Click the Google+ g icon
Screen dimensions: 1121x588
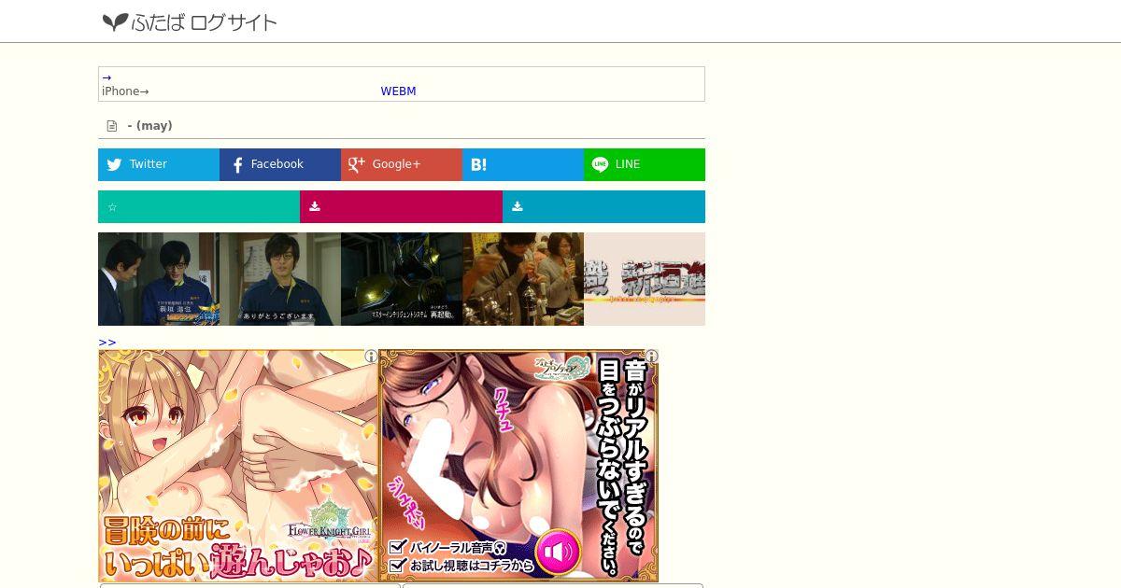(x=356, y=164)
